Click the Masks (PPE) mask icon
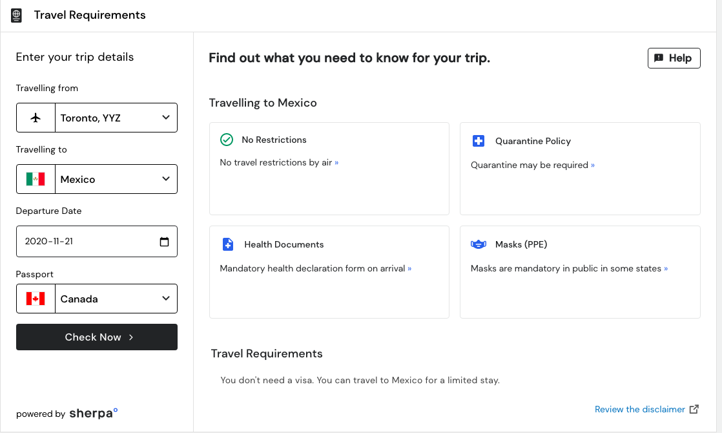The height and width of the screenshot is (433, 722). coord(479,244)
